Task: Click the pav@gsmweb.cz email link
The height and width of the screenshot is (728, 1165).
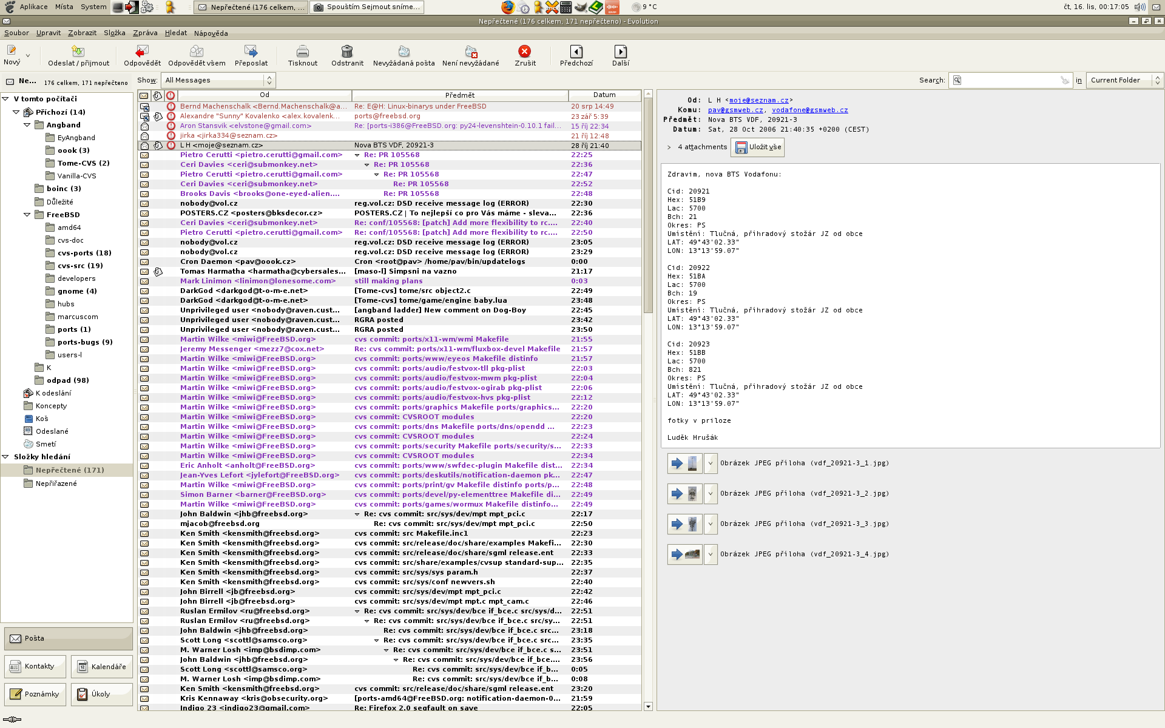Action: (735, 110)
